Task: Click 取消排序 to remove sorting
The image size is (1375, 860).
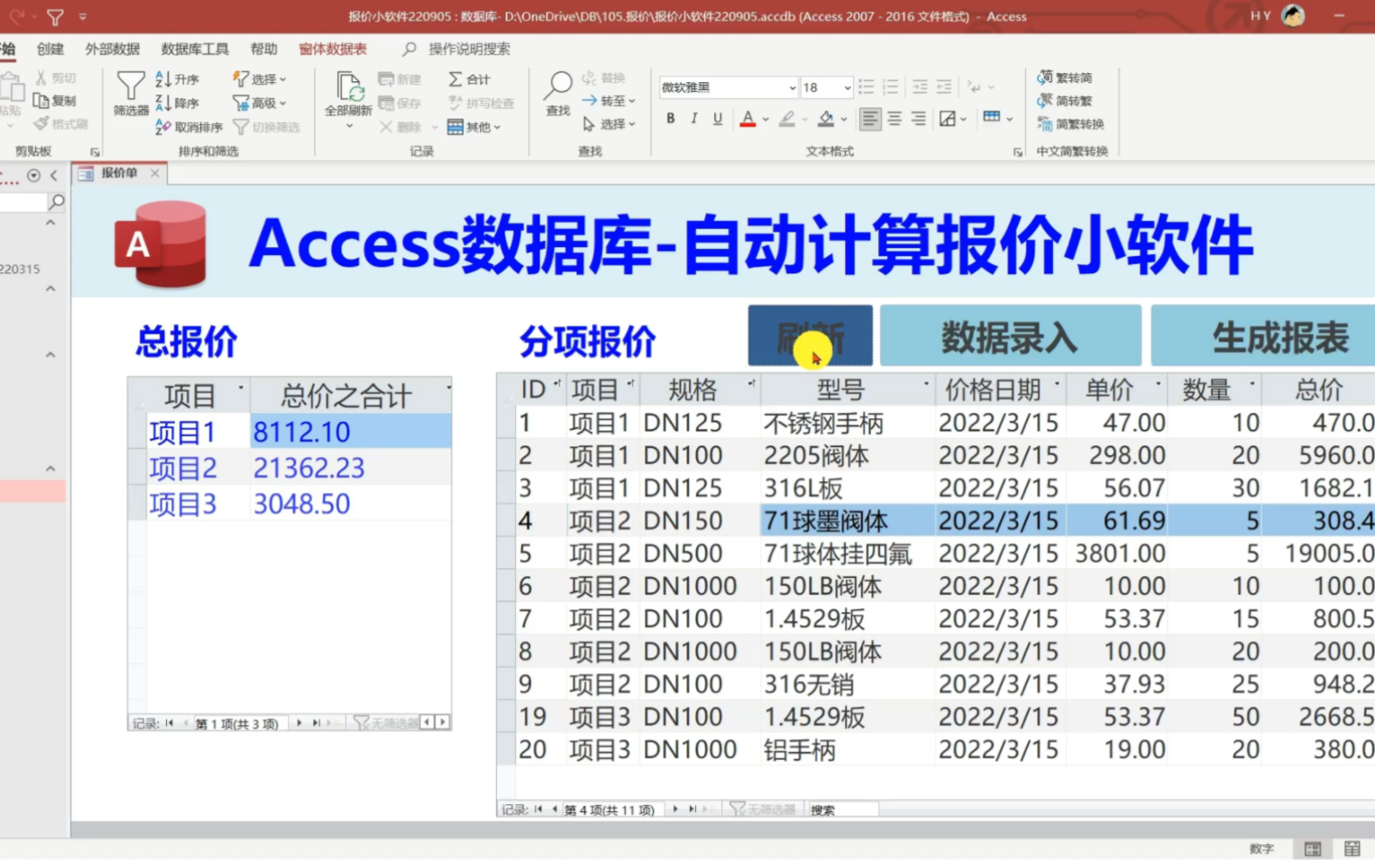Action: 189,127
